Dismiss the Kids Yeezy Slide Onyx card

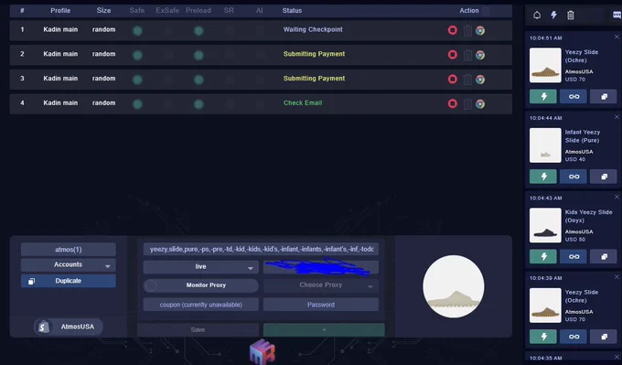[x=617, y=197]
